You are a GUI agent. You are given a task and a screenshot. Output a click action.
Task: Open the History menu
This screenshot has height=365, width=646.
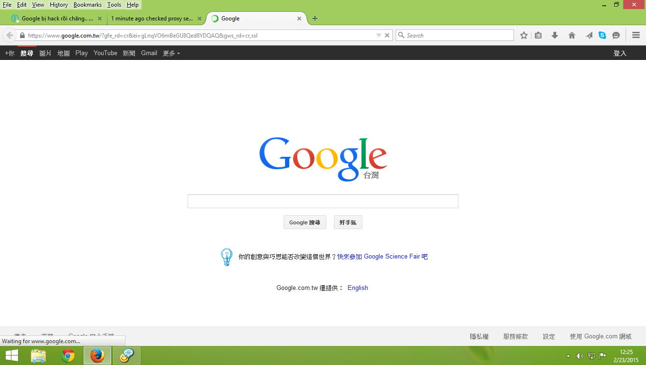pos(59,5)
